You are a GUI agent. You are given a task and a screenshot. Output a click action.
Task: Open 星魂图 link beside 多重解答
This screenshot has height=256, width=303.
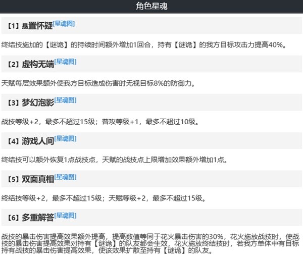click(x=66, y=215)
